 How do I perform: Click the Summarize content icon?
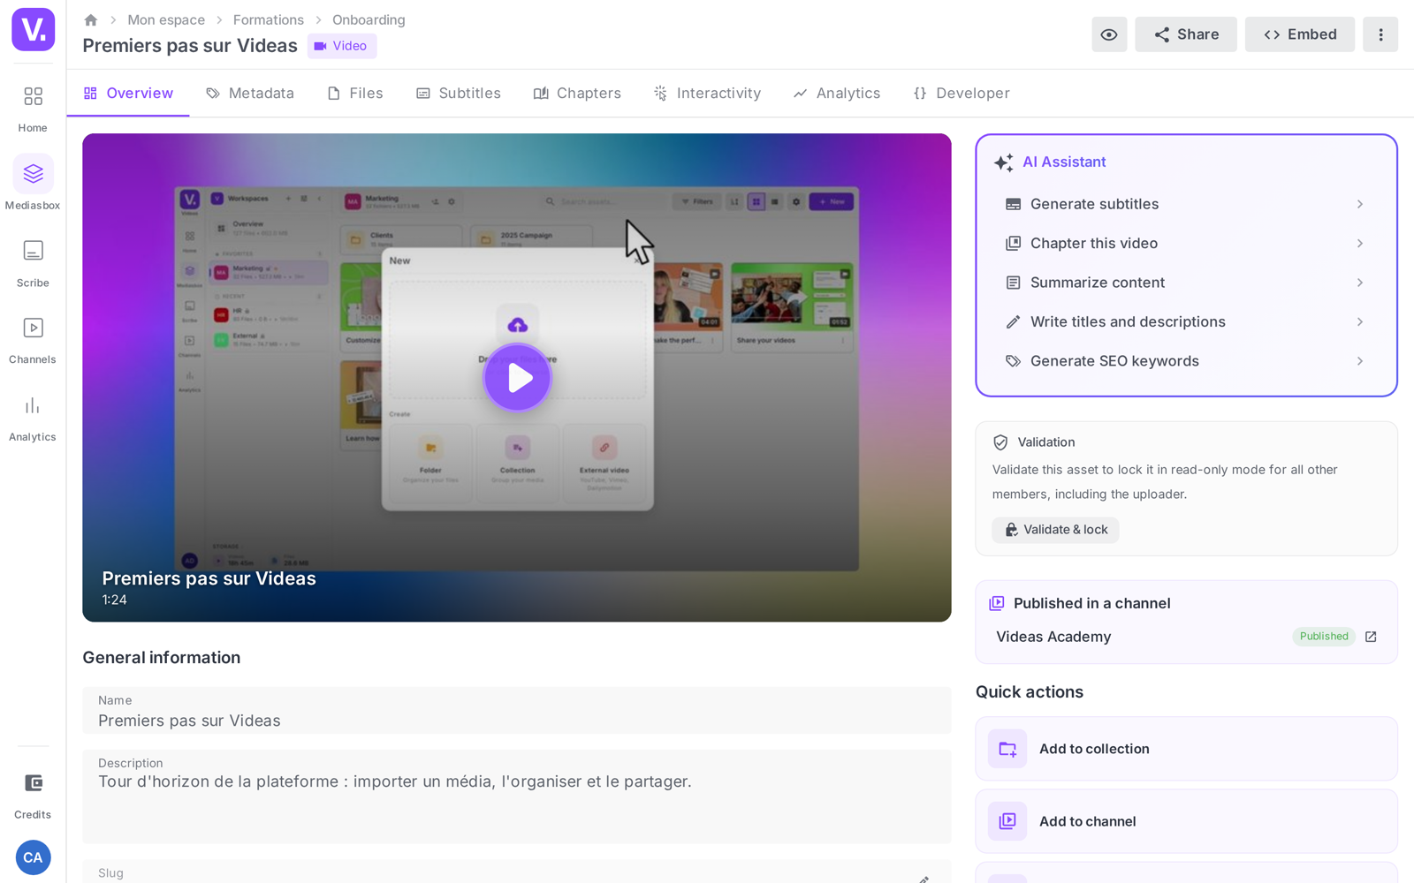click(x=1013, y=283)
